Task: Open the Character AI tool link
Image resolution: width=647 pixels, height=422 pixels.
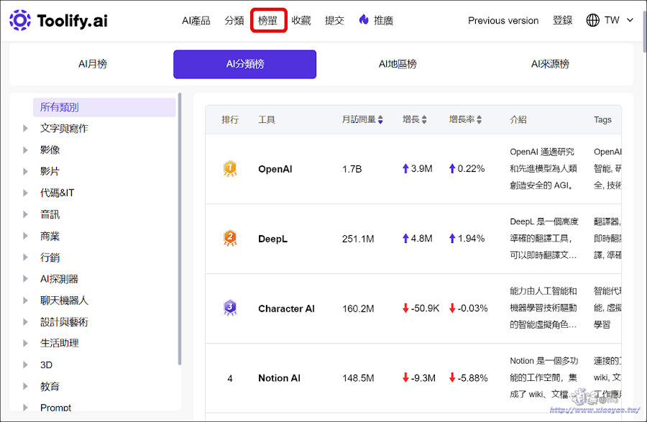Action: [286, 308]
